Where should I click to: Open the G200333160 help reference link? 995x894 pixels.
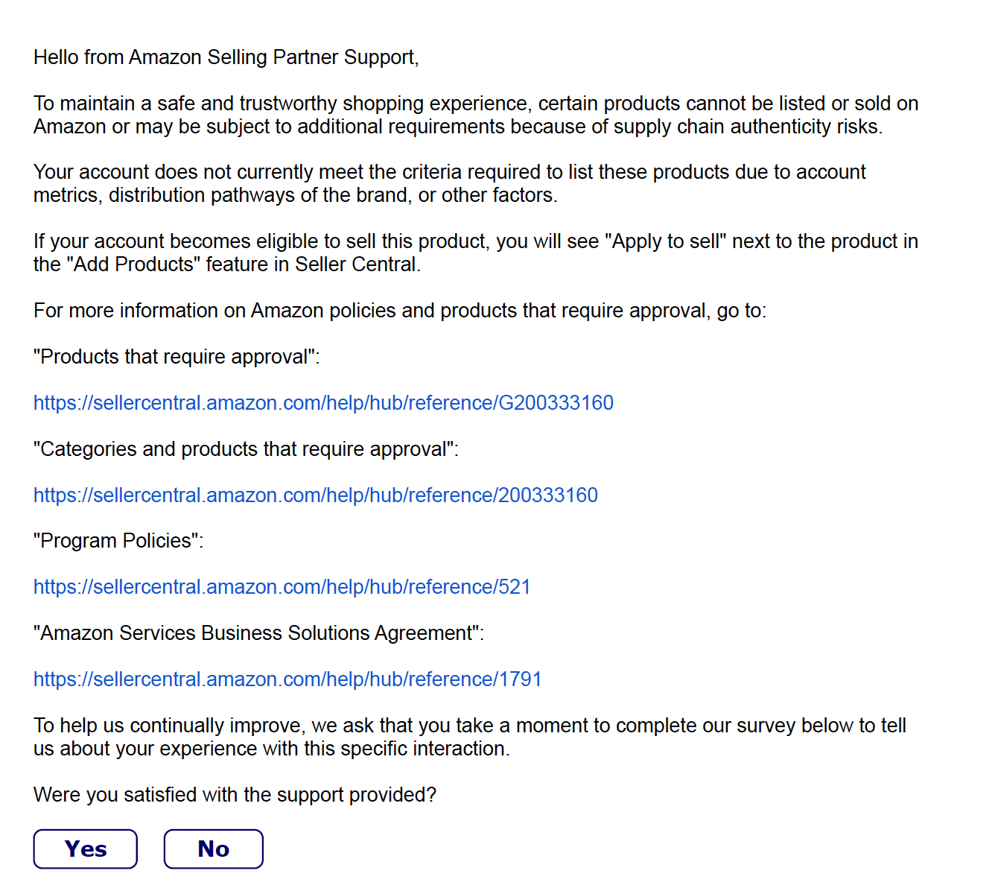(323, 403)
